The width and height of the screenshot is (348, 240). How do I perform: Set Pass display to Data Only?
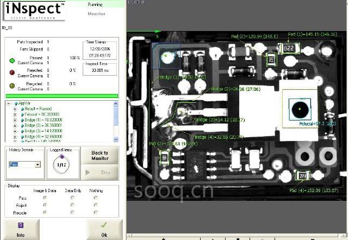[x=72, y=198]
